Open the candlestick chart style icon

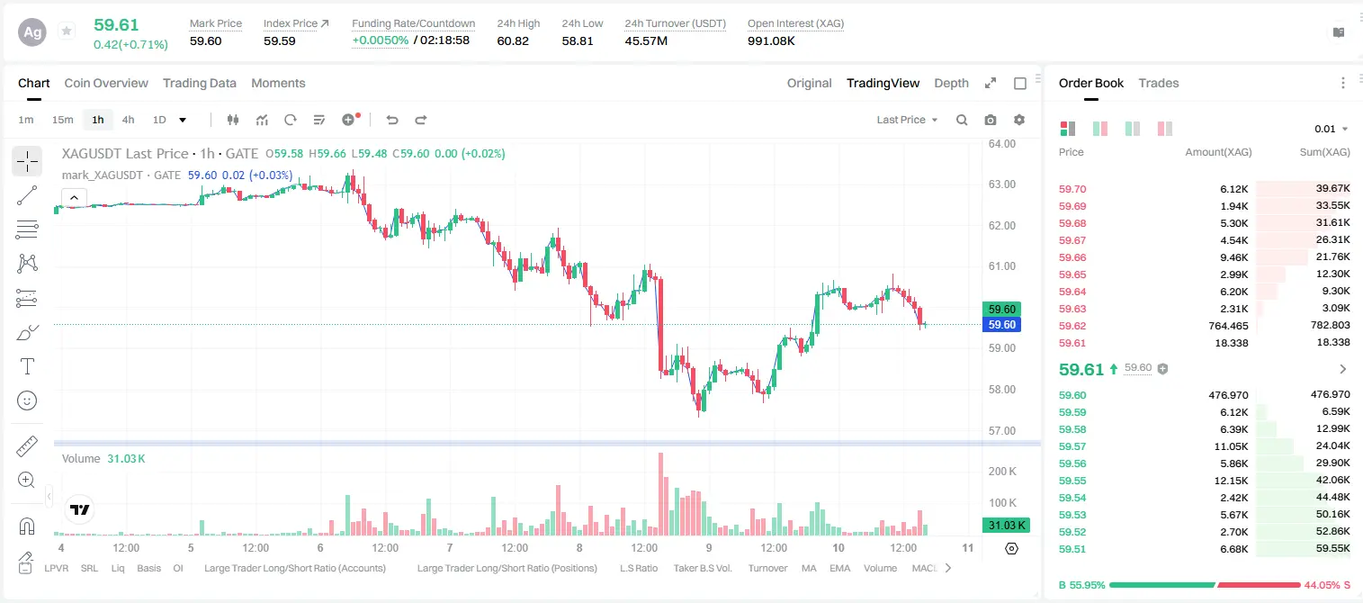click(234, 120)
